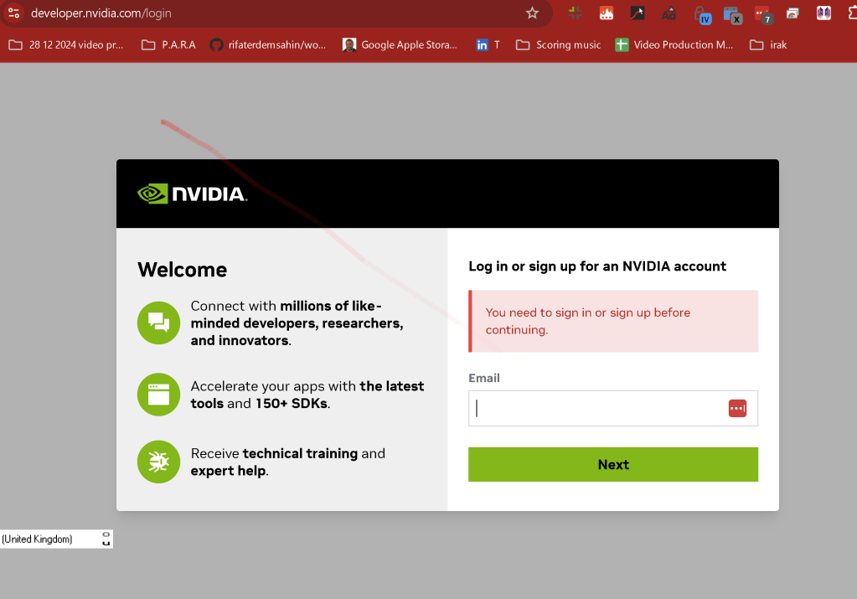The image size is (857, 599).
Task: Click the green bug technical training icon
Action: tap(158, 462)
